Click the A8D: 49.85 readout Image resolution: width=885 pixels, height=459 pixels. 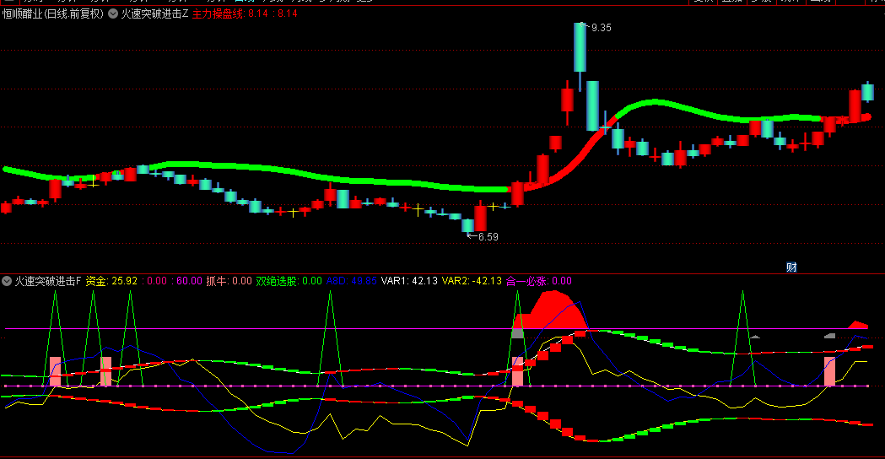pos(351,281)
